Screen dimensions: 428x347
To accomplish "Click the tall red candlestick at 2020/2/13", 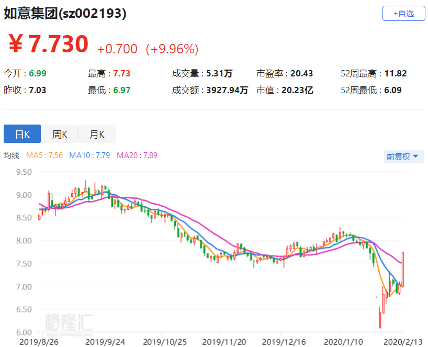I will tap(403, 269).
